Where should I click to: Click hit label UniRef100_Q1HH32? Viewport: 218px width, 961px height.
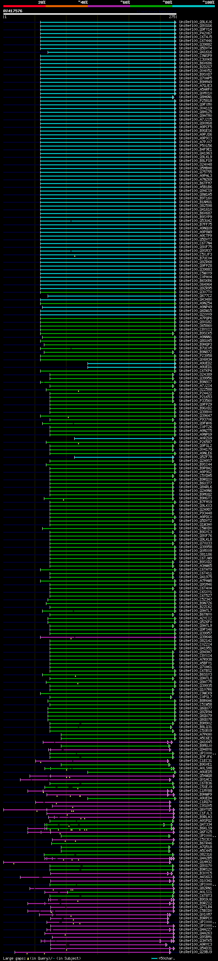(196, 862)
